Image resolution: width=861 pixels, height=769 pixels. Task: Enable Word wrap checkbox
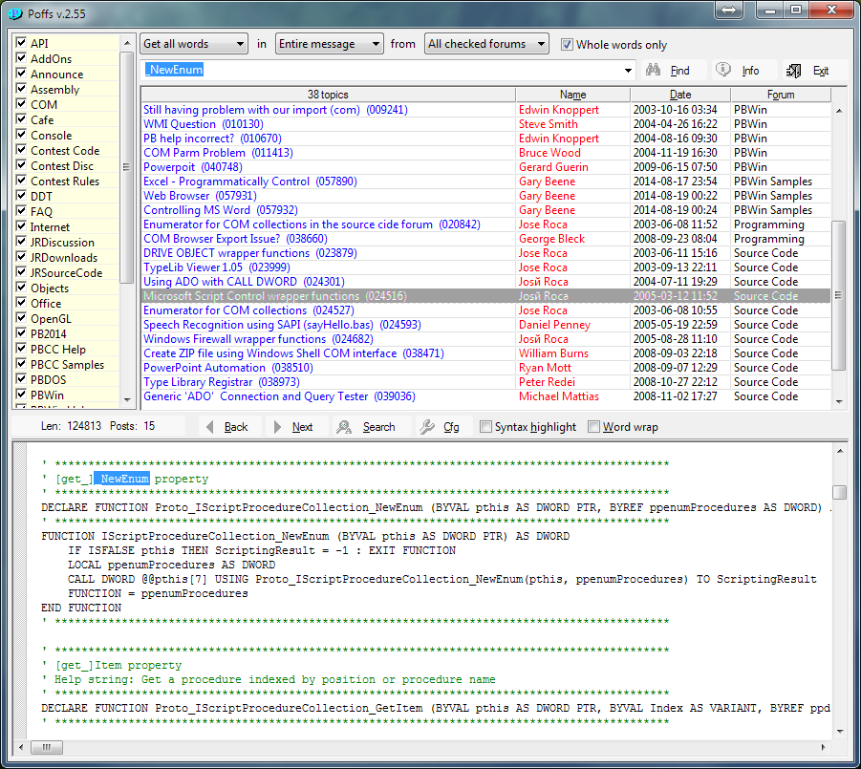click(593, 427)
